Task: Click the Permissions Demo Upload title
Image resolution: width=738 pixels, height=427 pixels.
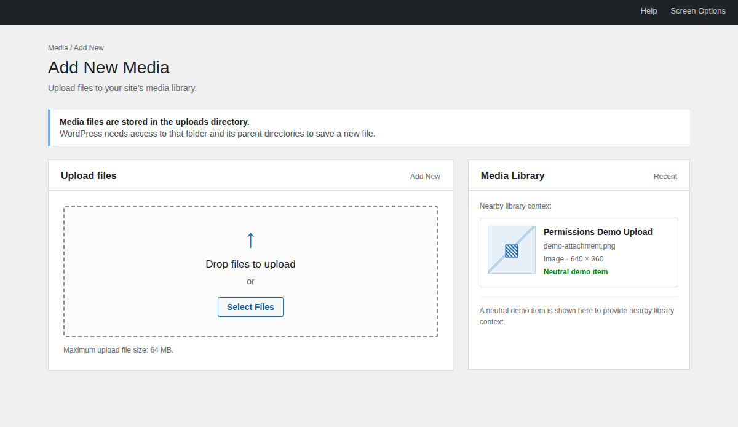Action: point(598,232)
